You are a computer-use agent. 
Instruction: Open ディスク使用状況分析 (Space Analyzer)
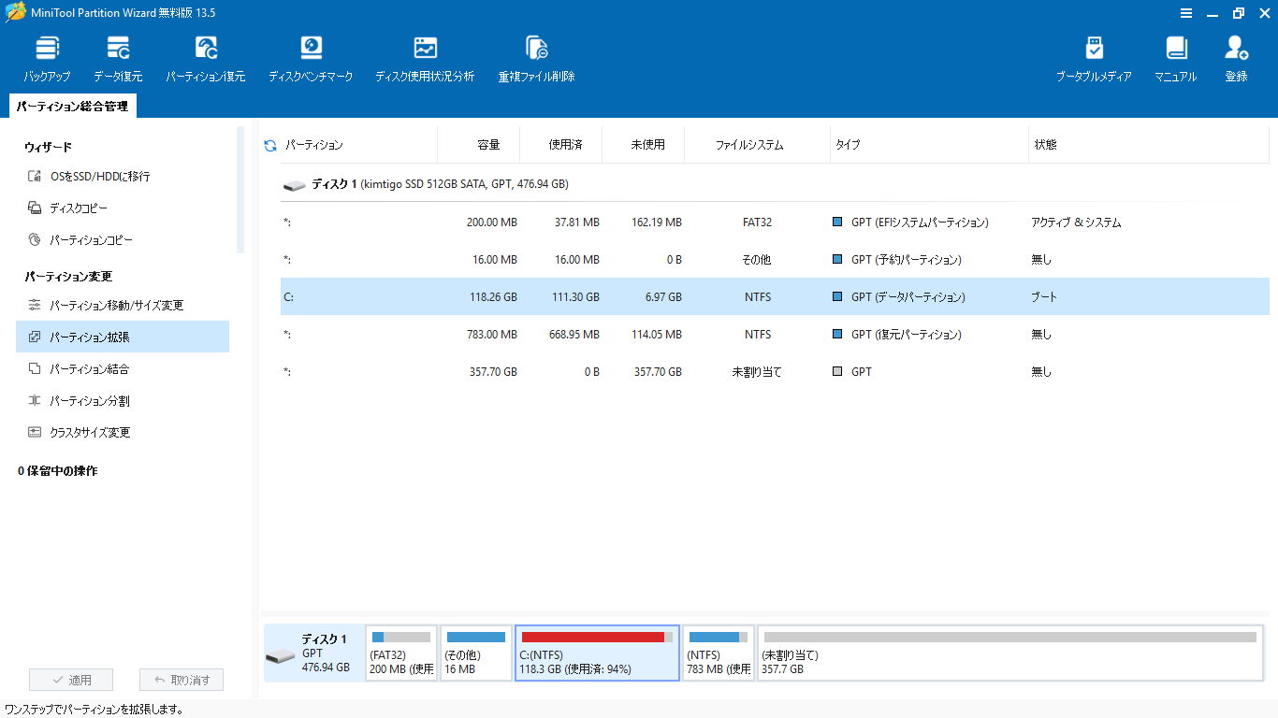pyautogui.click(x=425, y=59)
